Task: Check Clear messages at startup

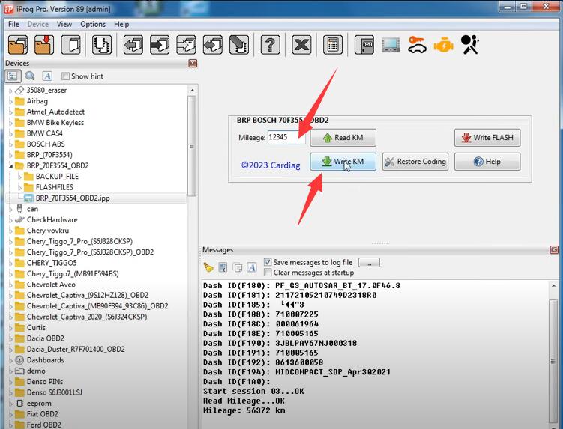Action: 268,273
